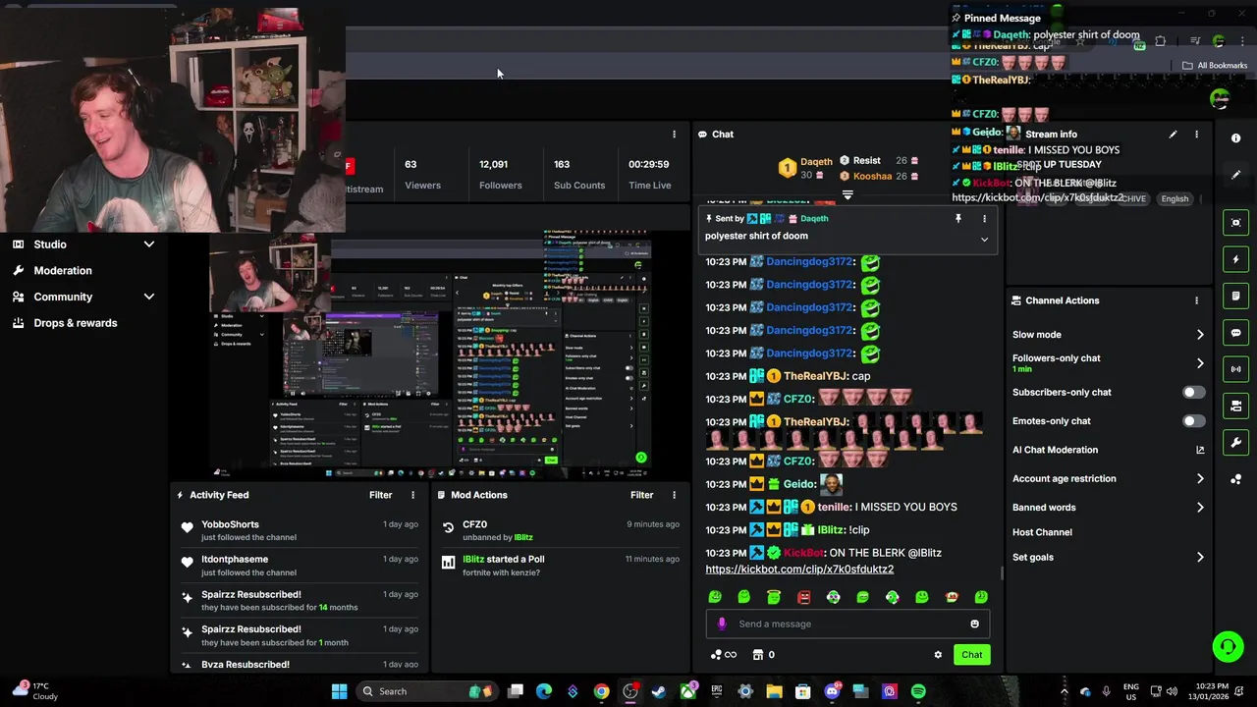This screenshot has height=707, width=1257.
Task: Open AI Chat Moderation external link icon
Action: [x=1200, y=450]
